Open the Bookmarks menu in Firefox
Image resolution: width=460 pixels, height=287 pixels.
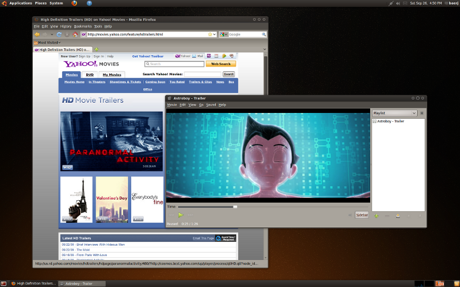83,26
